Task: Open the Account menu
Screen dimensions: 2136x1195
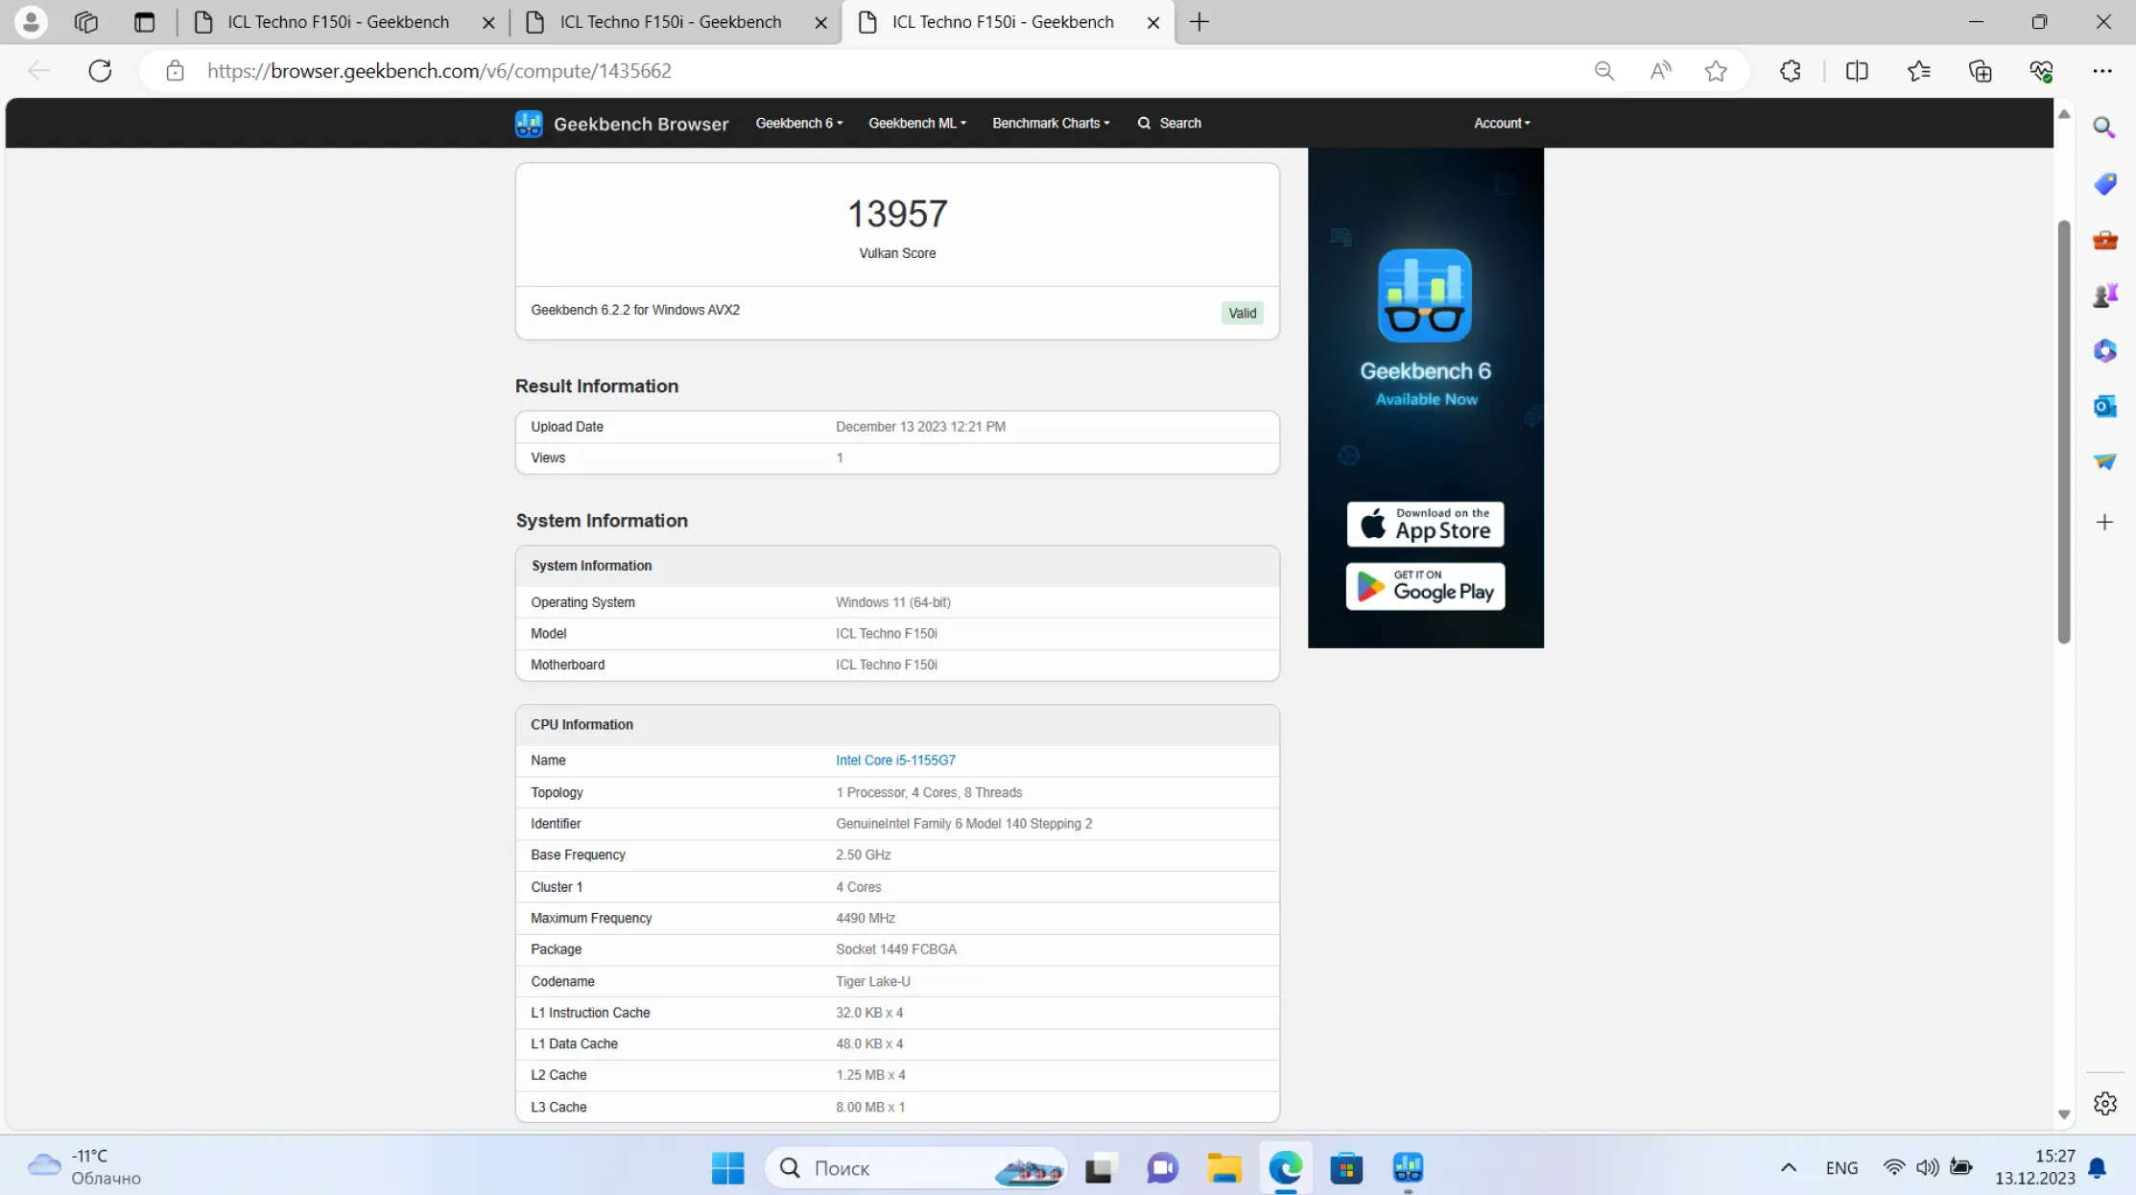Action: (x=1502, y=123)
